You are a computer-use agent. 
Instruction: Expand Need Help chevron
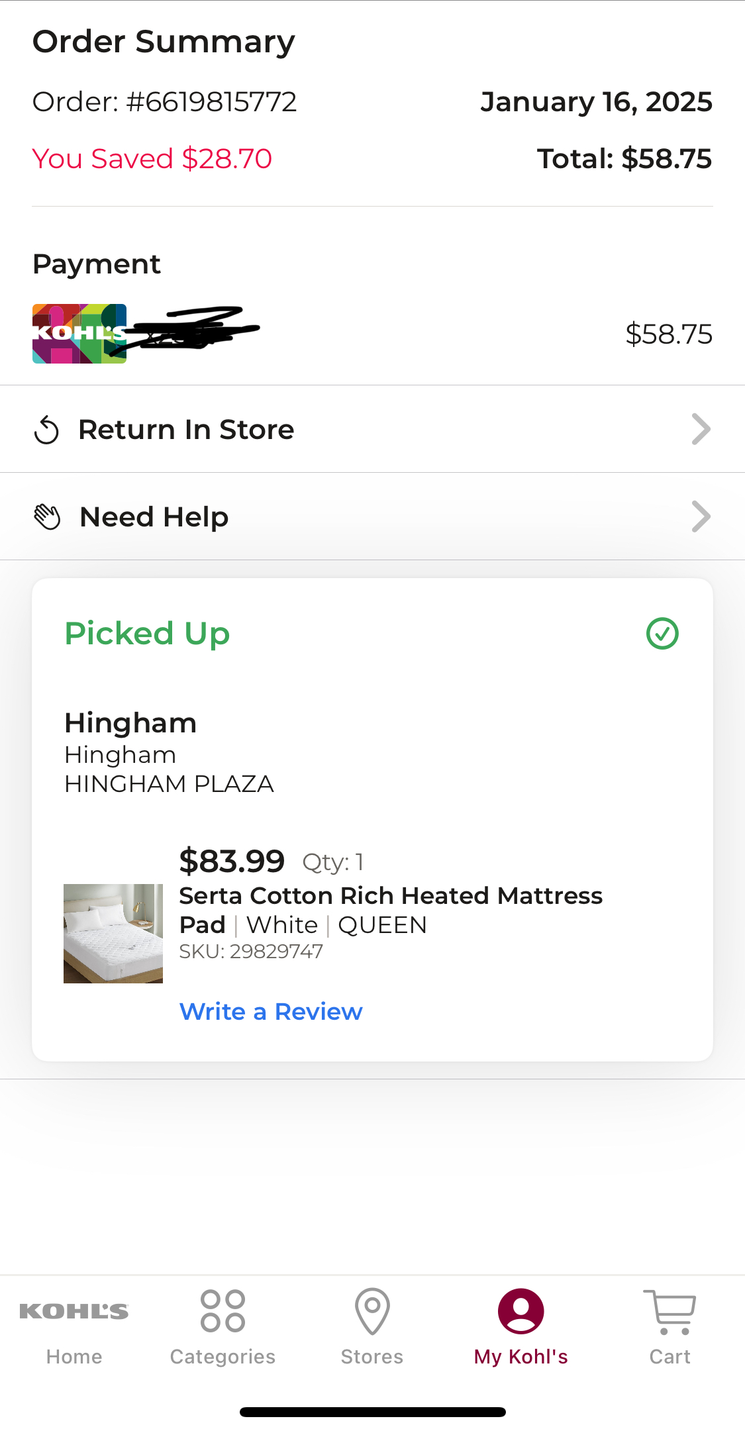(x=701, y=517)
